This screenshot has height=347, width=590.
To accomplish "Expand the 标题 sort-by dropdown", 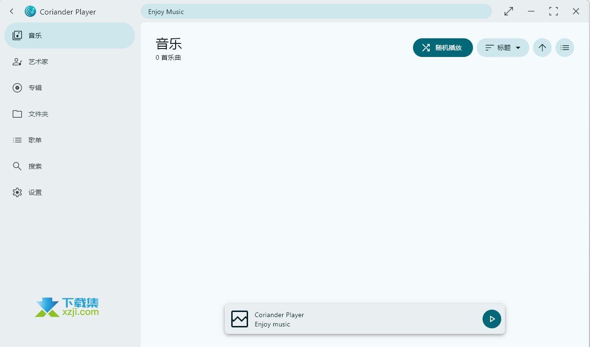I will tap(503, 48).
